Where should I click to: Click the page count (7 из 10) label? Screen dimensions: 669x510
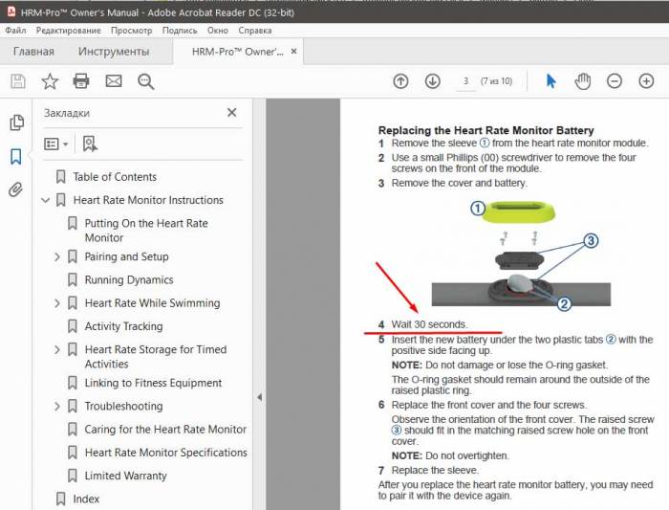(496, 81)
